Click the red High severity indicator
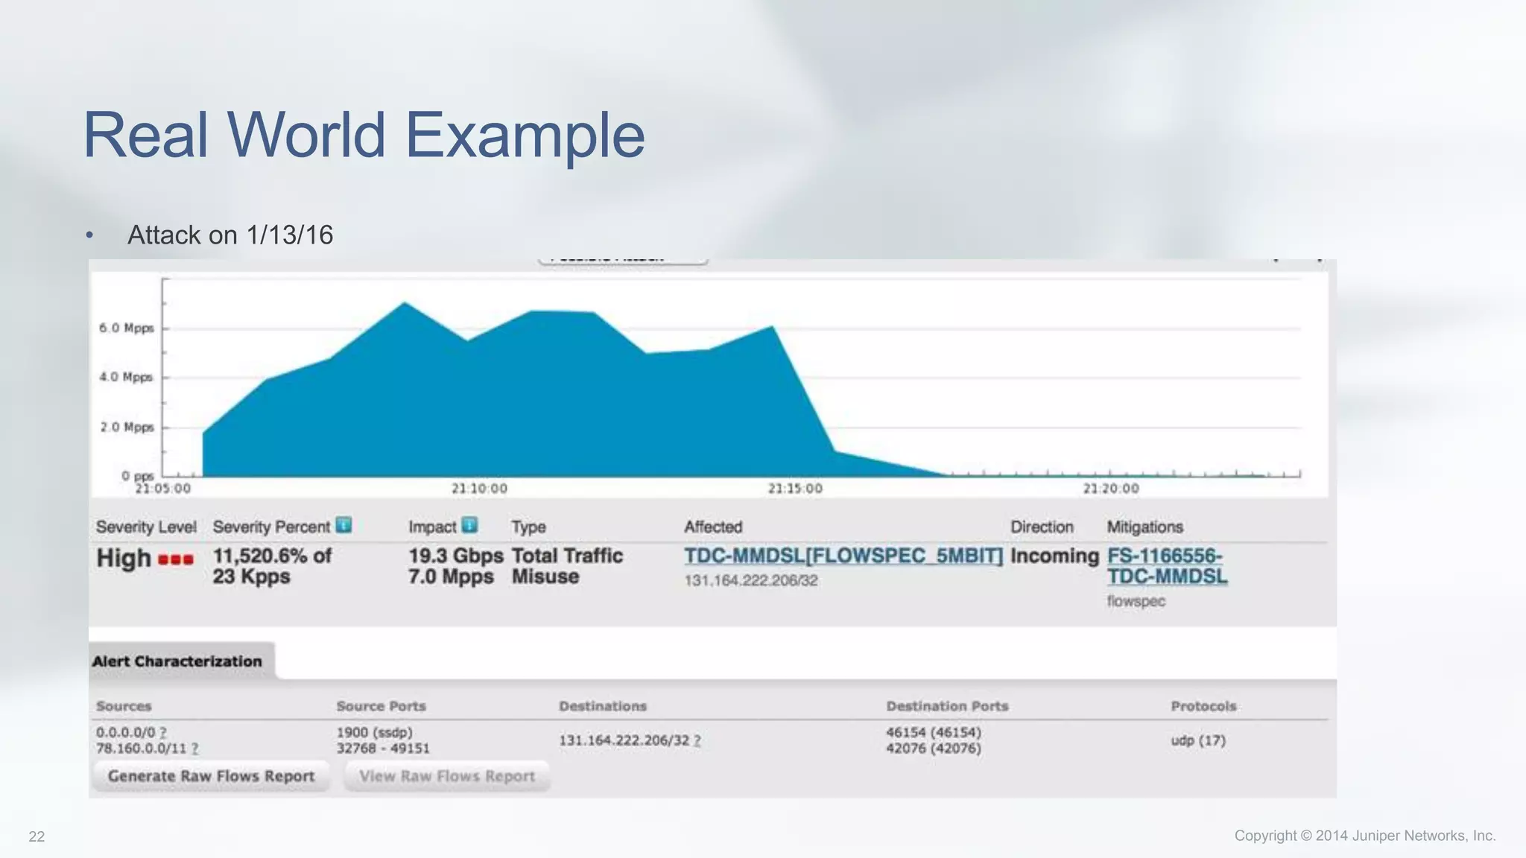Viewport: 1526px width, 858px height. [x=176, y=559]
